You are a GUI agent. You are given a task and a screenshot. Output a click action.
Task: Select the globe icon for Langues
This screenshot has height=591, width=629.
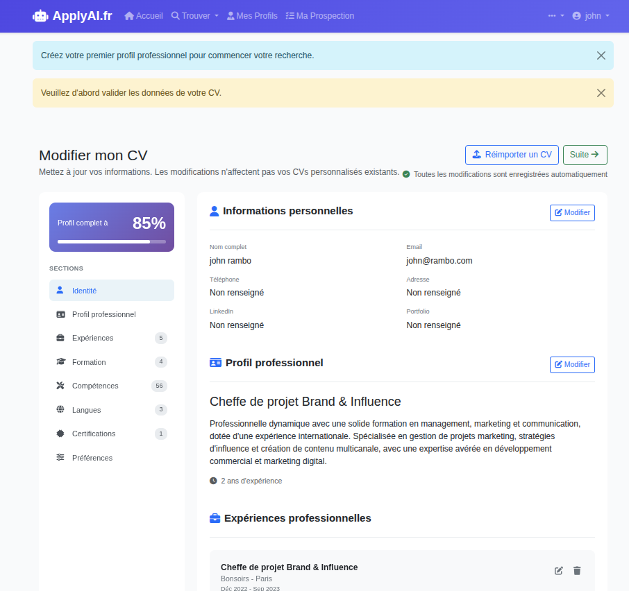coord(60,409)
